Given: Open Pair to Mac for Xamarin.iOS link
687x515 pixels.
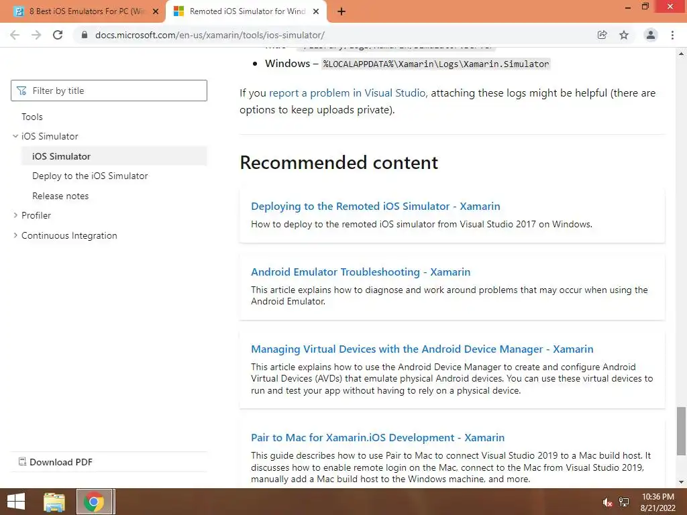Looking at the screenshot, I should (378, 437).
